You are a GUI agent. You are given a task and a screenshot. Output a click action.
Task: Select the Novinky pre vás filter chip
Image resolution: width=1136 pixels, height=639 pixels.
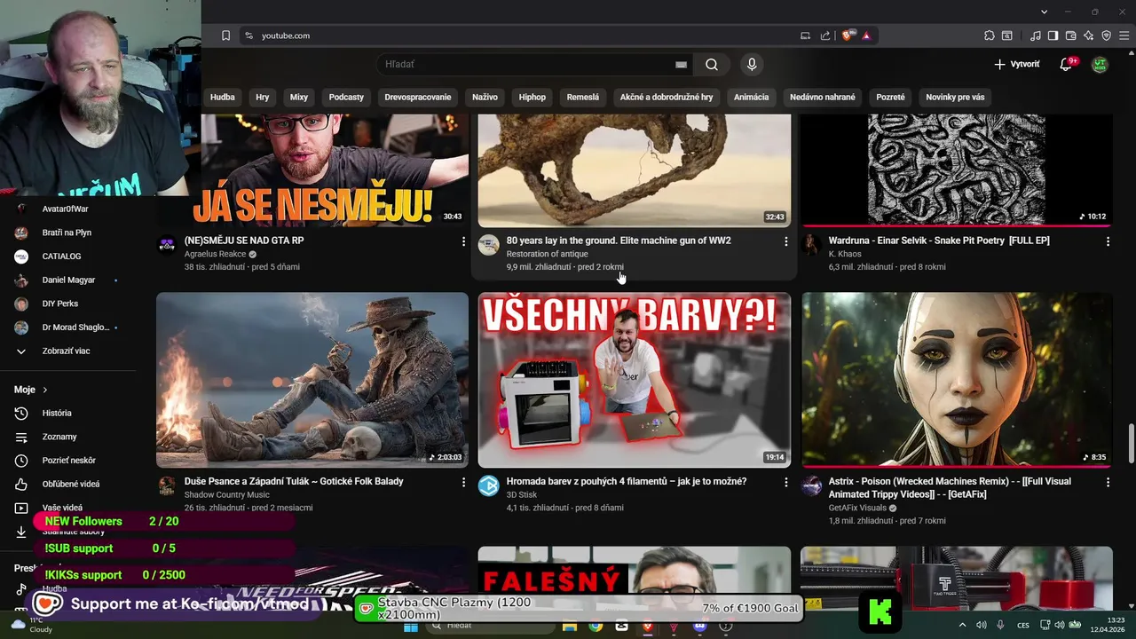(x=955, y=97)
